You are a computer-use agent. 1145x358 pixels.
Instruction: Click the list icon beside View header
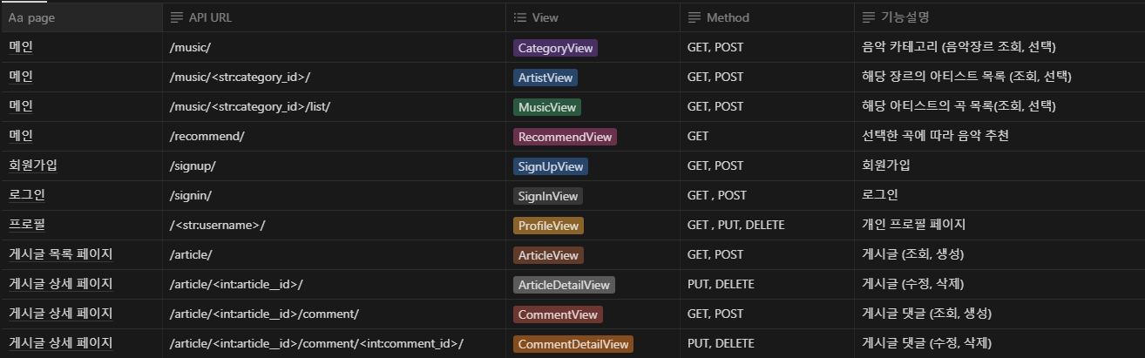[520, 17]
